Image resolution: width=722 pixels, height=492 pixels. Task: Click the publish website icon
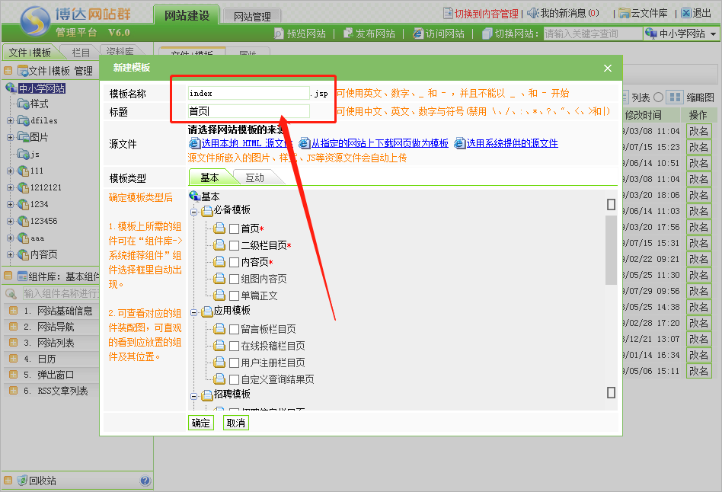tap(348, 34)
